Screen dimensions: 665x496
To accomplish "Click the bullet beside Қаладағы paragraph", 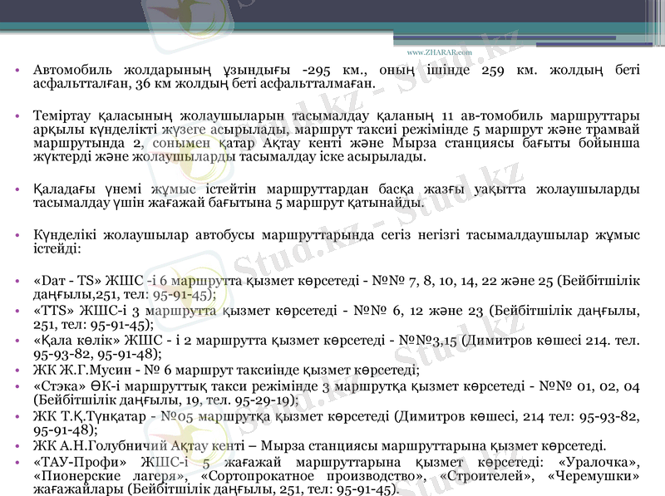I will point(18,187).
